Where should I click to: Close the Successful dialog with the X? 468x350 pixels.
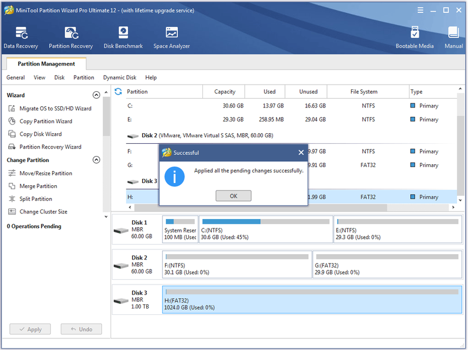click(x=301, y=153)
